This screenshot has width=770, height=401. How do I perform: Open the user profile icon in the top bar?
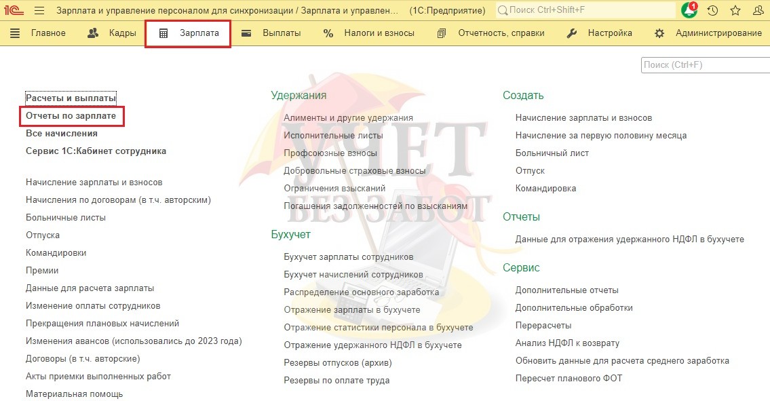758,10
